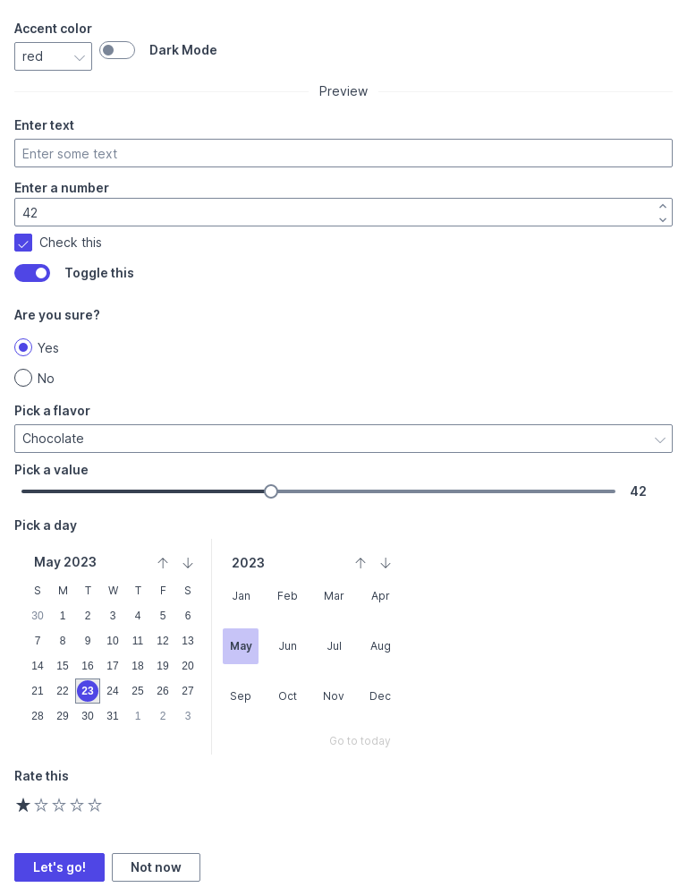This screenshot has height=896, width=687.
Task: Select the 'No' radio option
Action: point(23,378)
